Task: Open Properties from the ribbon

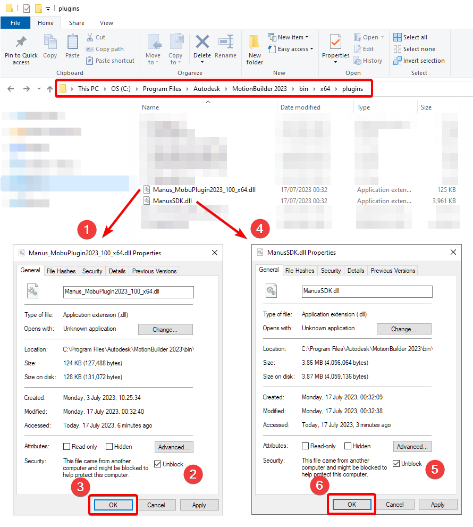Action: tap(335, 43)
